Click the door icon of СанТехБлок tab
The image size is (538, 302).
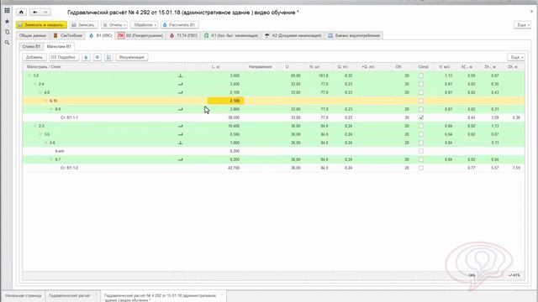click(55, 35)
